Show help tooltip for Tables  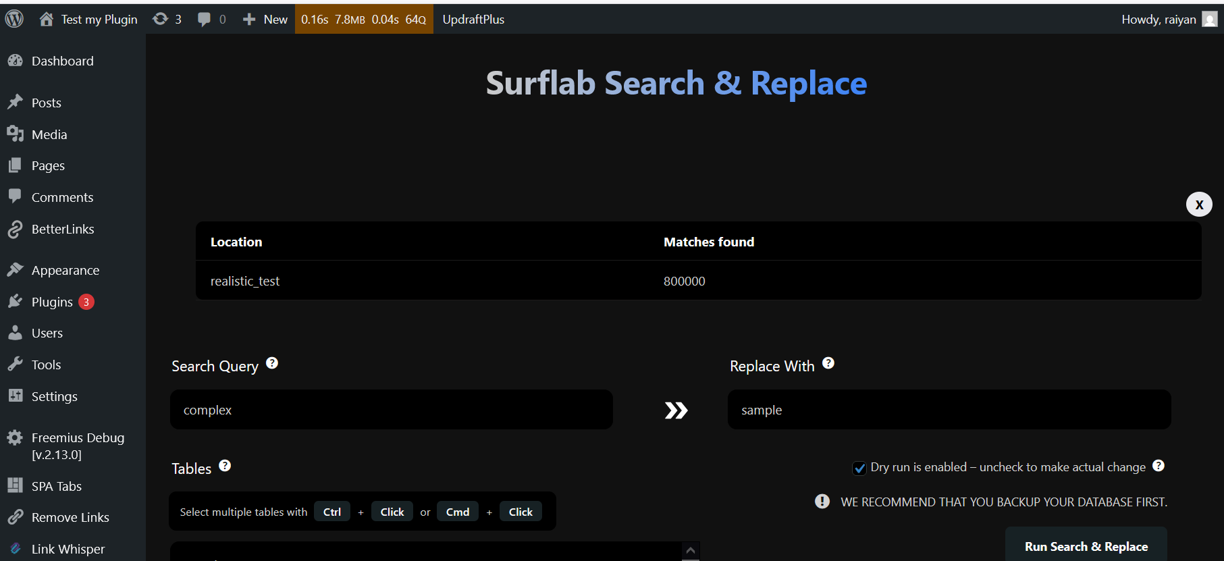tap(225, 466)
